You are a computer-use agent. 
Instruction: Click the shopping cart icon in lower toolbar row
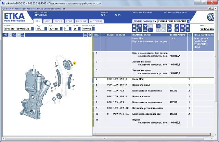coord(169,30)
